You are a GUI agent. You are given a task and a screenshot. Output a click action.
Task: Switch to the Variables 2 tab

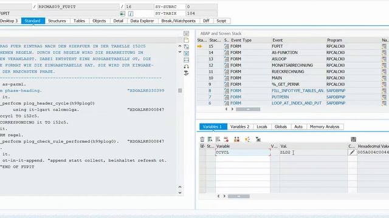point(240,127)
